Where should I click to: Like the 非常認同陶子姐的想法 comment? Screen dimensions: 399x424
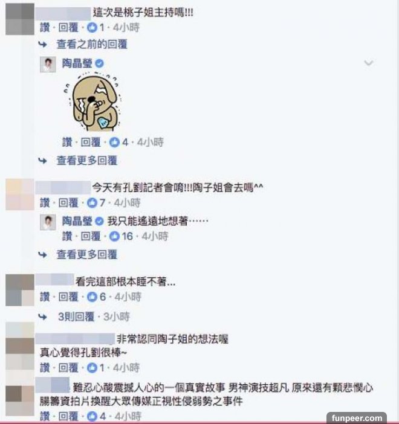[45, 368]
